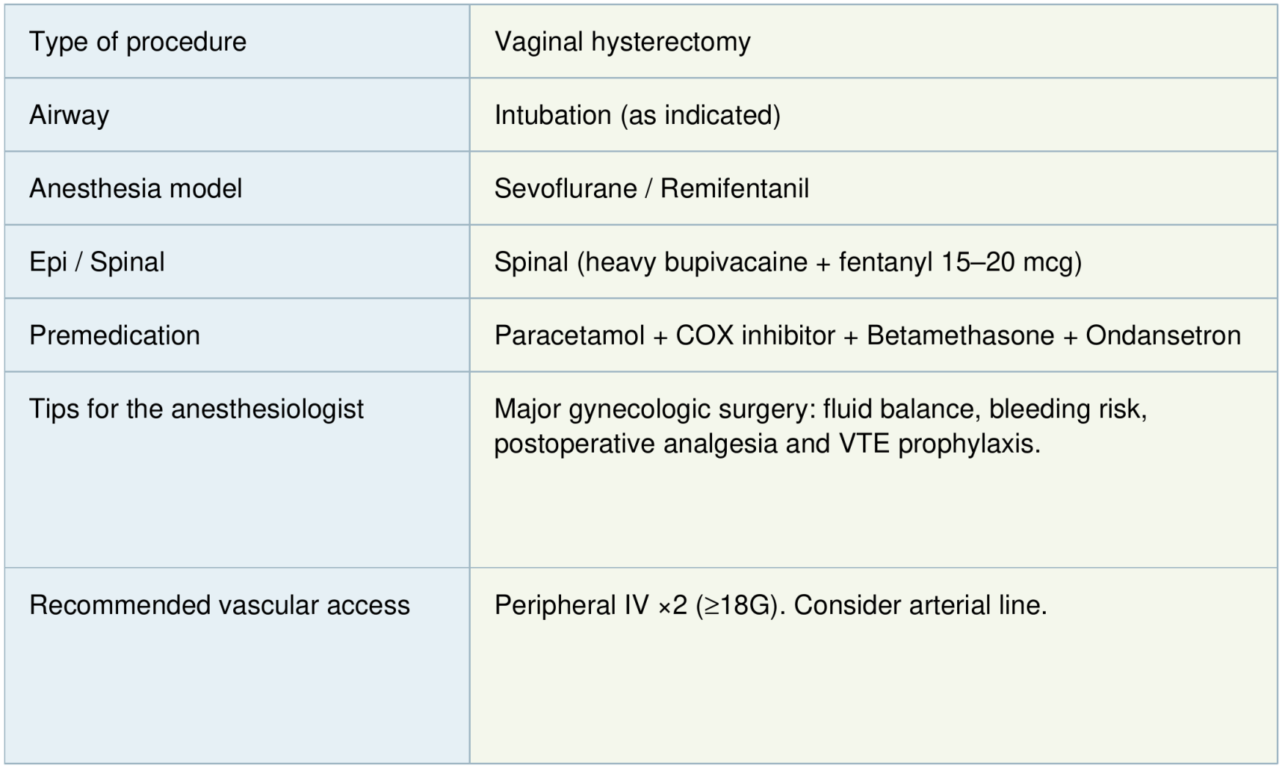This screenshot has height=768, width=1282.
Task: Select 'Tips for the anesthesiologist' label
Action: (197, 409)
